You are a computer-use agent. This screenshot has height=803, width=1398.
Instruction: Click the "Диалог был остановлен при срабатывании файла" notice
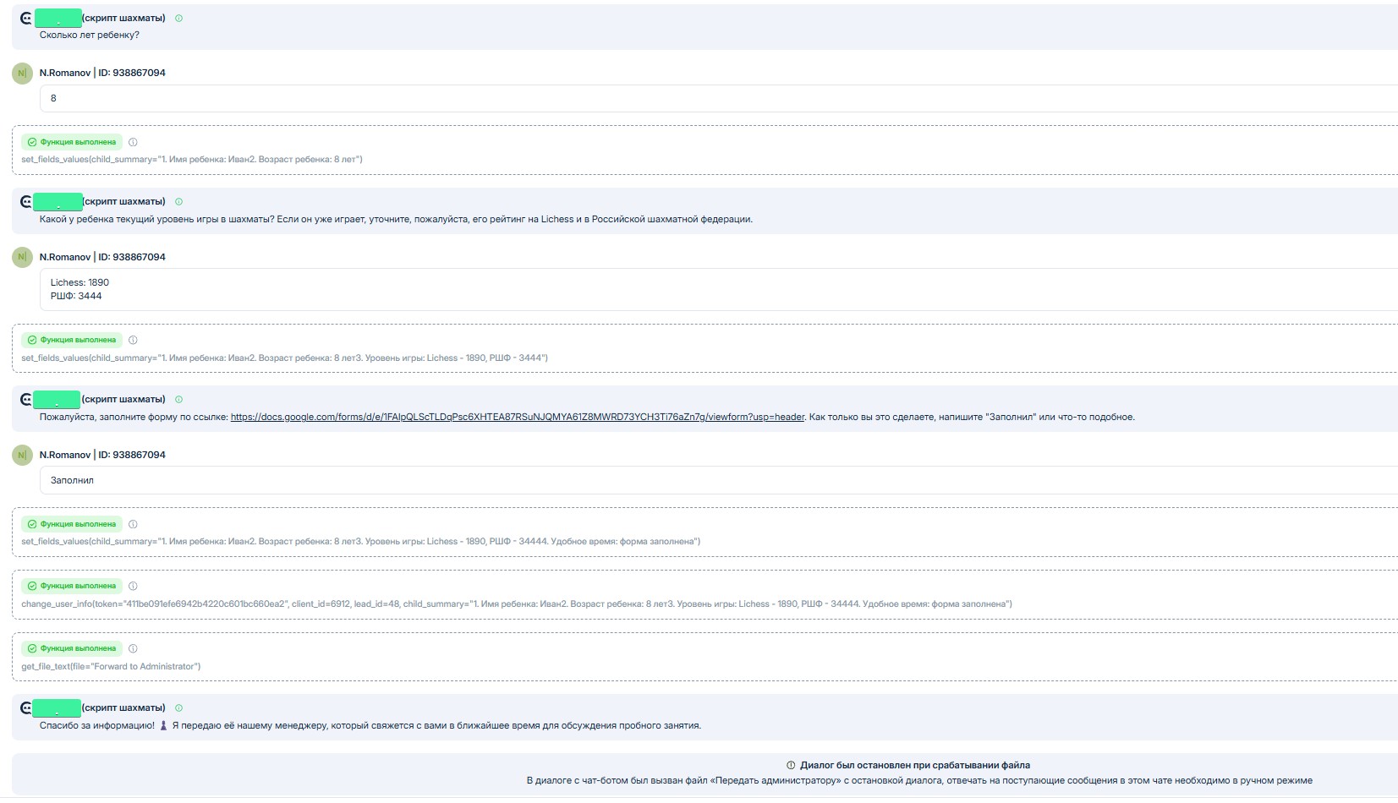point(914,765)
